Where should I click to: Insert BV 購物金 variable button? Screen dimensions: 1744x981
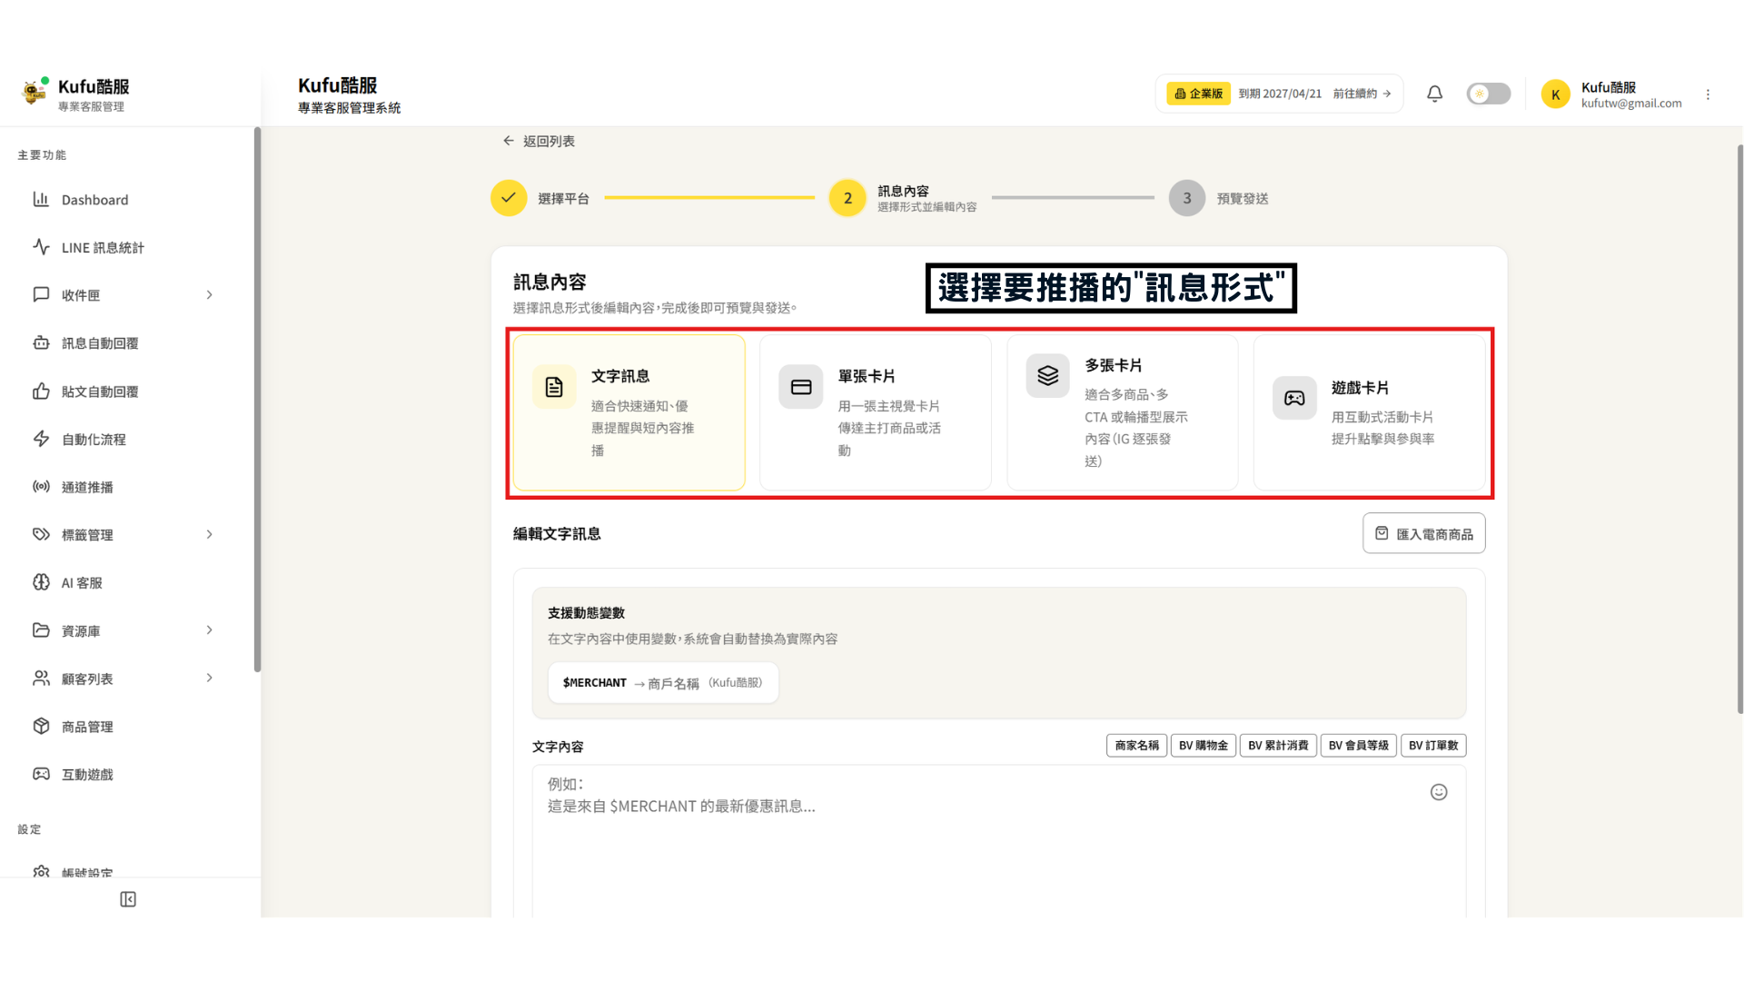[x=1203, y=746]
